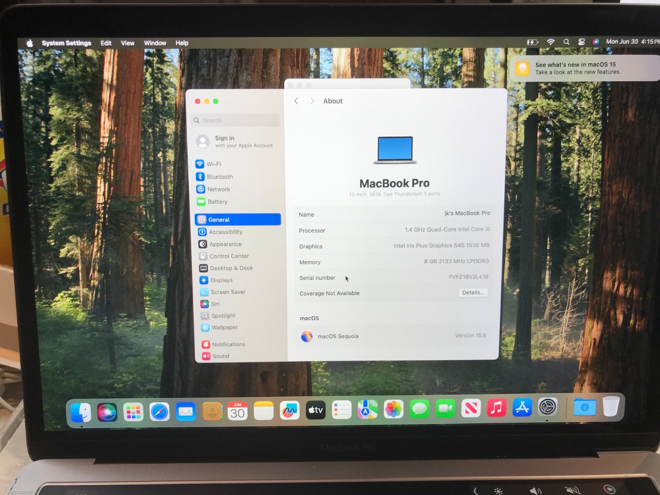The image size is (660, 495).
Task: Open the Help menu
Action: click(182, 43)
